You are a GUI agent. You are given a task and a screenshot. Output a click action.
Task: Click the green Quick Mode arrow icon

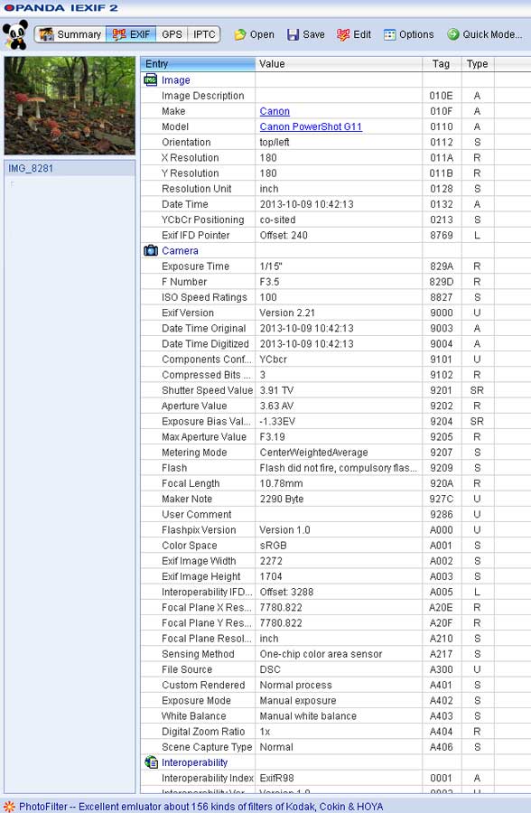tap(453, 34)
